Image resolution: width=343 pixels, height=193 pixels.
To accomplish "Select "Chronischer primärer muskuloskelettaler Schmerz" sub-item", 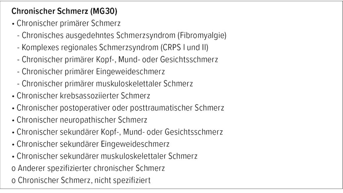I will [x=107, y=84].
